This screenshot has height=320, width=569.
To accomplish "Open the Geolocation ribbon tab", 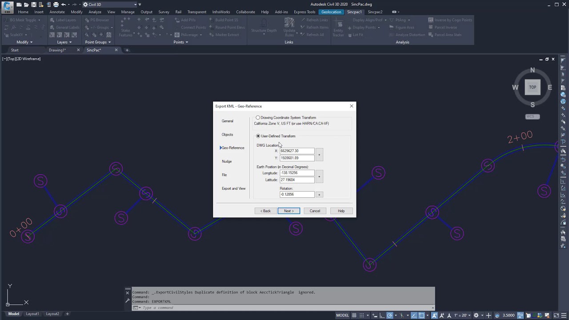I will point(331,12).
